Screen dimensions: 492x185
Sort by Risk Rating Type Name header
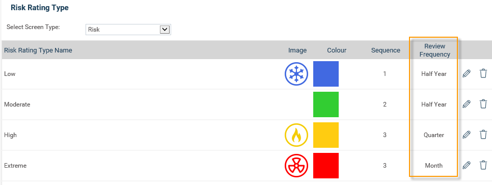(x=38, y=50)
